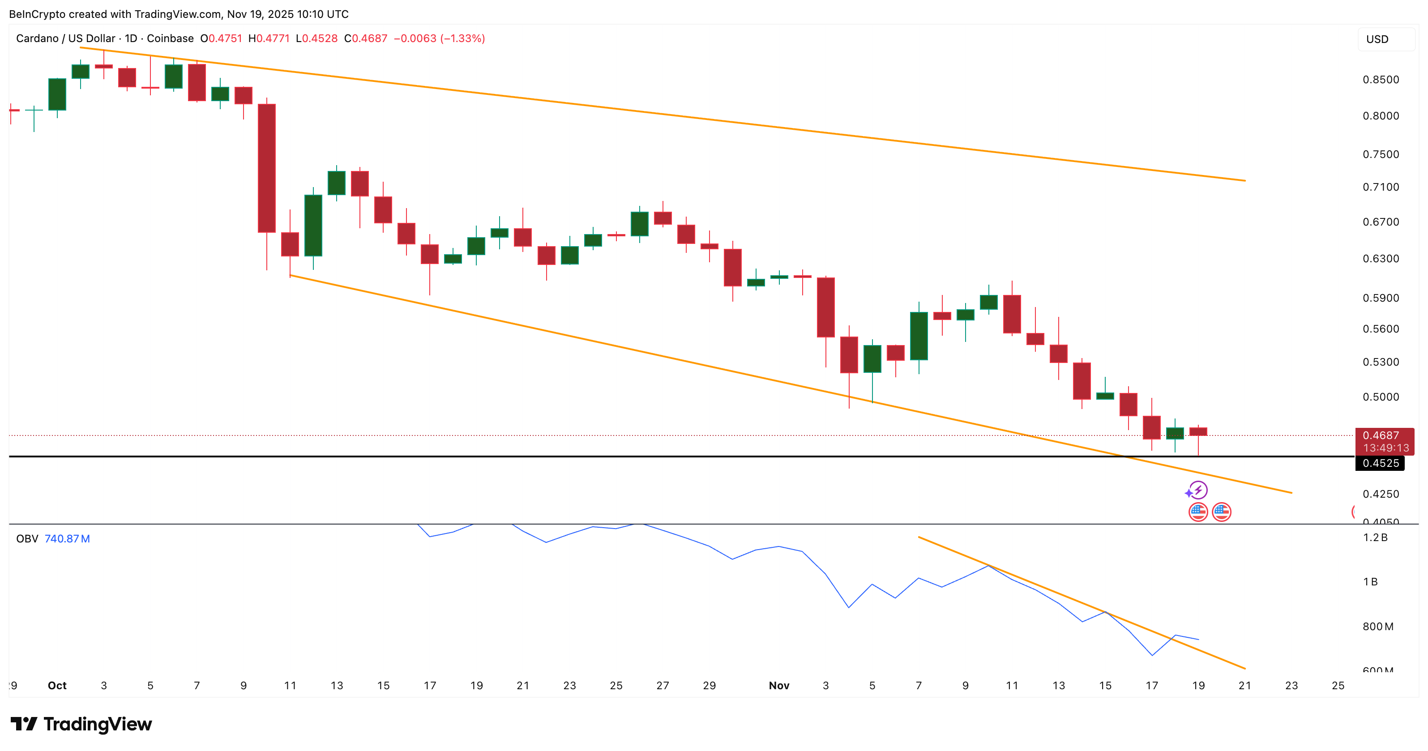Click the leftmost US flag economic event icon
This screenshot has width=1428, height=751.
[1199, 512]
